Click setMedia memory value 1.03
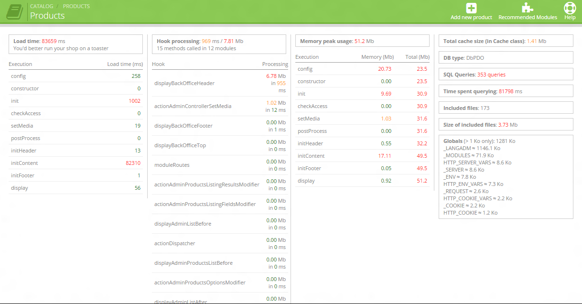Screen dimensions: 582x304 pos(386,119)
